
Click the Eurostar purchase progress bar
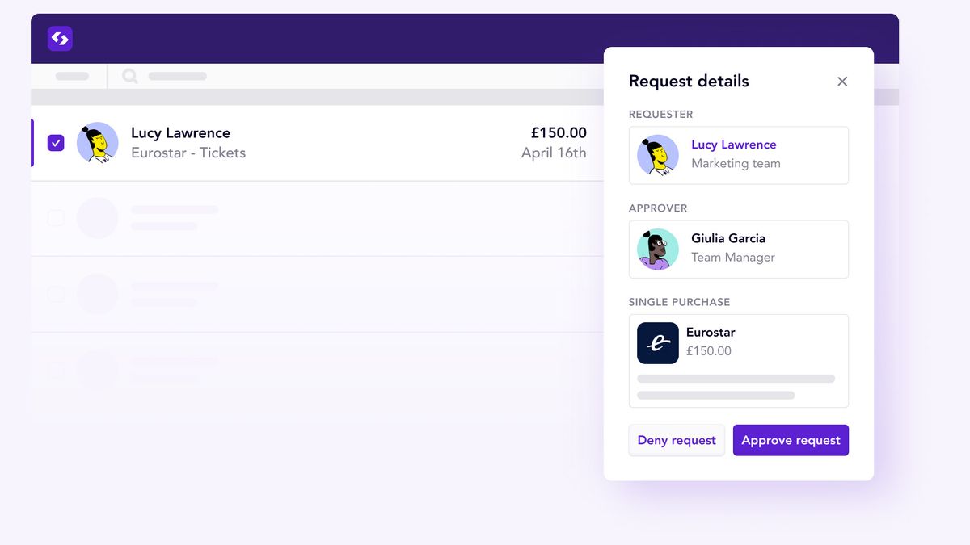click(736, 378)
